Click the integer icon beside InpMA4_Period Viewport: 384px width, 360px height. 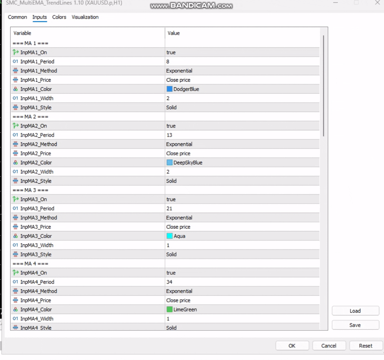[15, 282]
